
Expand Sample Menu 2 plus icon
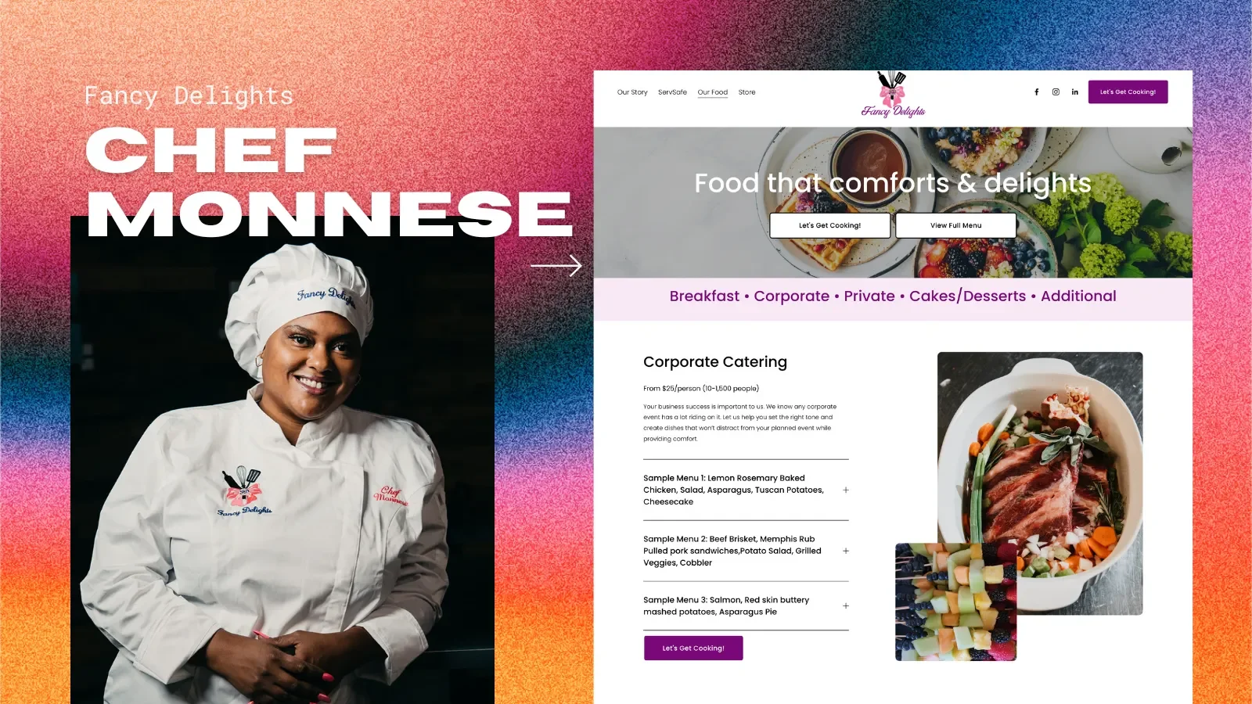(x=846, y=551)
